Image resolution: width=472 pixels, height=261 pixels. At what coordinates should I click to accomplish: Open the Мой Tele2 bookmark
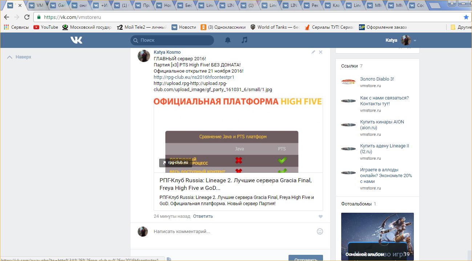142,27
